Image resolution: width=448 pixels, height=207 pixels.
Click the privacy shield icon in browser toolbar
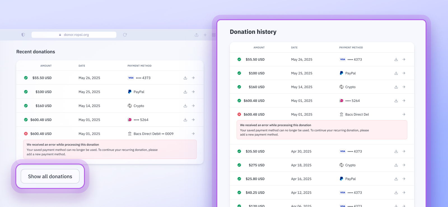23,35
